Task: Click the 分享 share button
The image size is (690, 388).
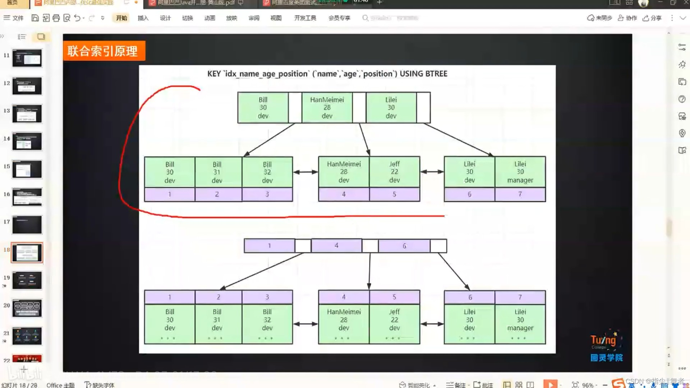Action: (652, 18)
